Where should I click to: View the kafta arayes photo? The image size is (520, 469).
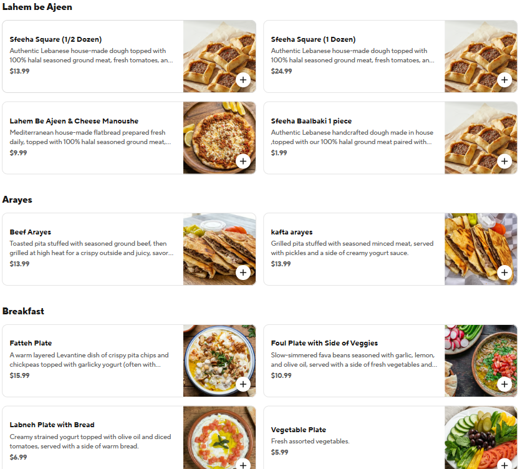tap(481, 249)
